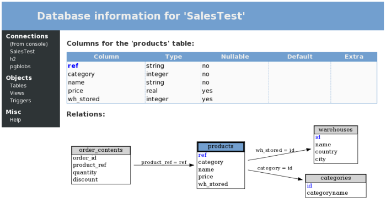
Task: Click the category = id relation label
Action: click(x=275, y=168)
